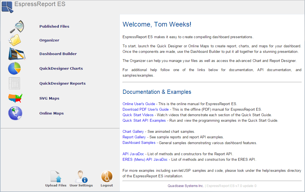Open the Report Gallery link
305x192 pixels.
click(x=134, y=137)
